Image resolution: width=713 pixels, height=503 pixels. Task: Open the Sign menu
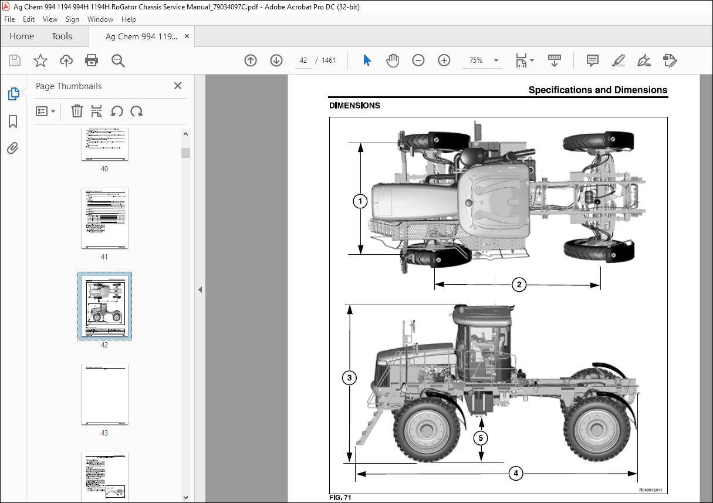click(x=72, y=19)
